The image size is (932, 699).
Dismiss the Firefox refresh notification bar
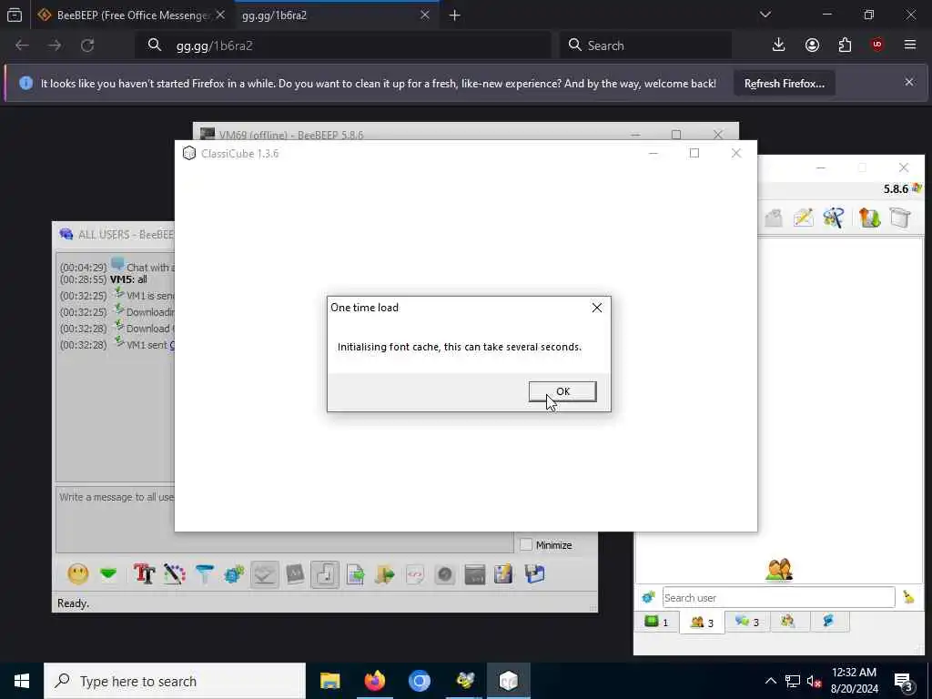(909, 82)
